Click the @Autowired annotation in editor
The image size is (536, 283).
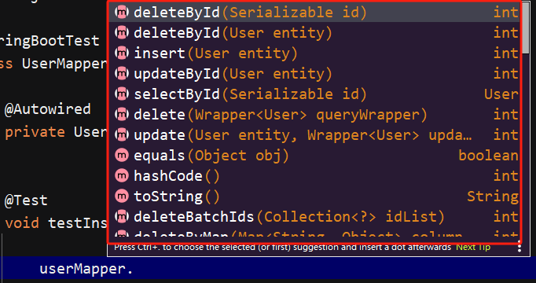(47, 109)
